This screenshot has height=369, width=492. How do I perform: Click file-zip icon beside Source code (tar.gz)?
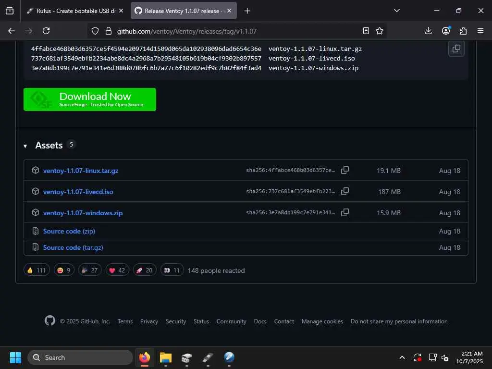pyautogui.click(x=36, y=247)
